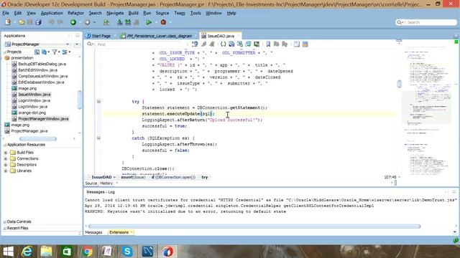Create a new file using New toolbar icon
Viewport: 460px width, 258px height.
point(8,22)
